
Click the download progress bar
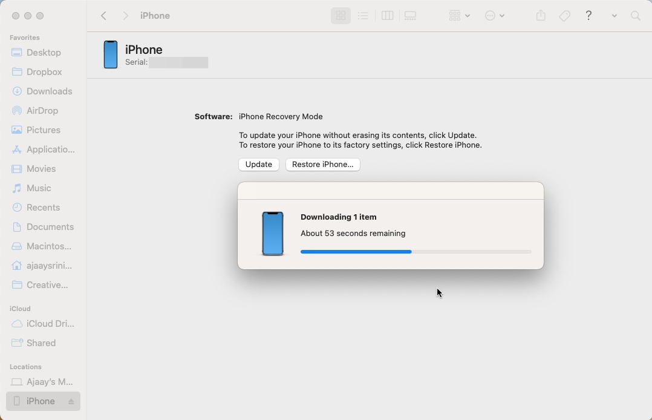point(416,252)
